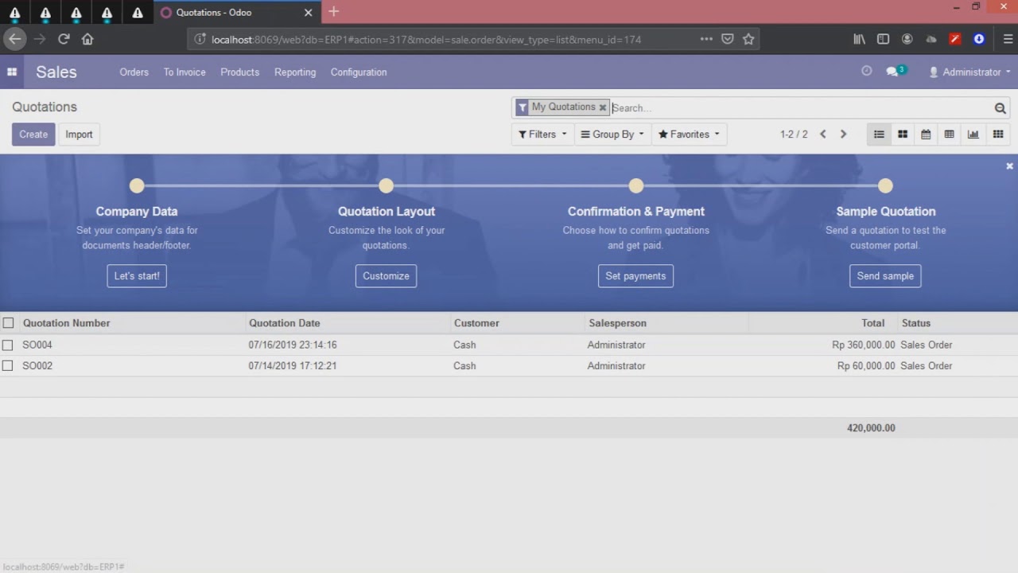Open the Odoo apps grid menu
The height and width of the screenshot is (573, 1018).
tap(12, 72)
